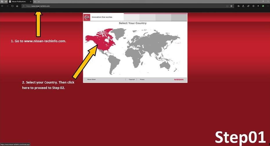Click the browser Forward arrow
Screen dimensions: 270x146
coord(8,6)
